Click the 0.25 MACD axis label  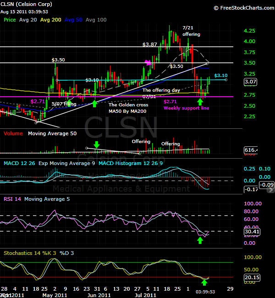[249, 169]
